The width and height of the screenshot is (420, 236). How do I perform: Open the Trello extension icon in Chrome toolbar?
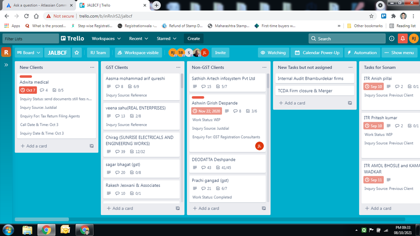tap(383, 16)
